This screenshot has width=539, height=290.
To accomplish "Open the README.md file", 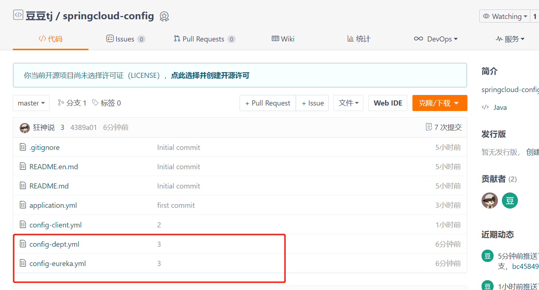I will click(x=49, y=186).
